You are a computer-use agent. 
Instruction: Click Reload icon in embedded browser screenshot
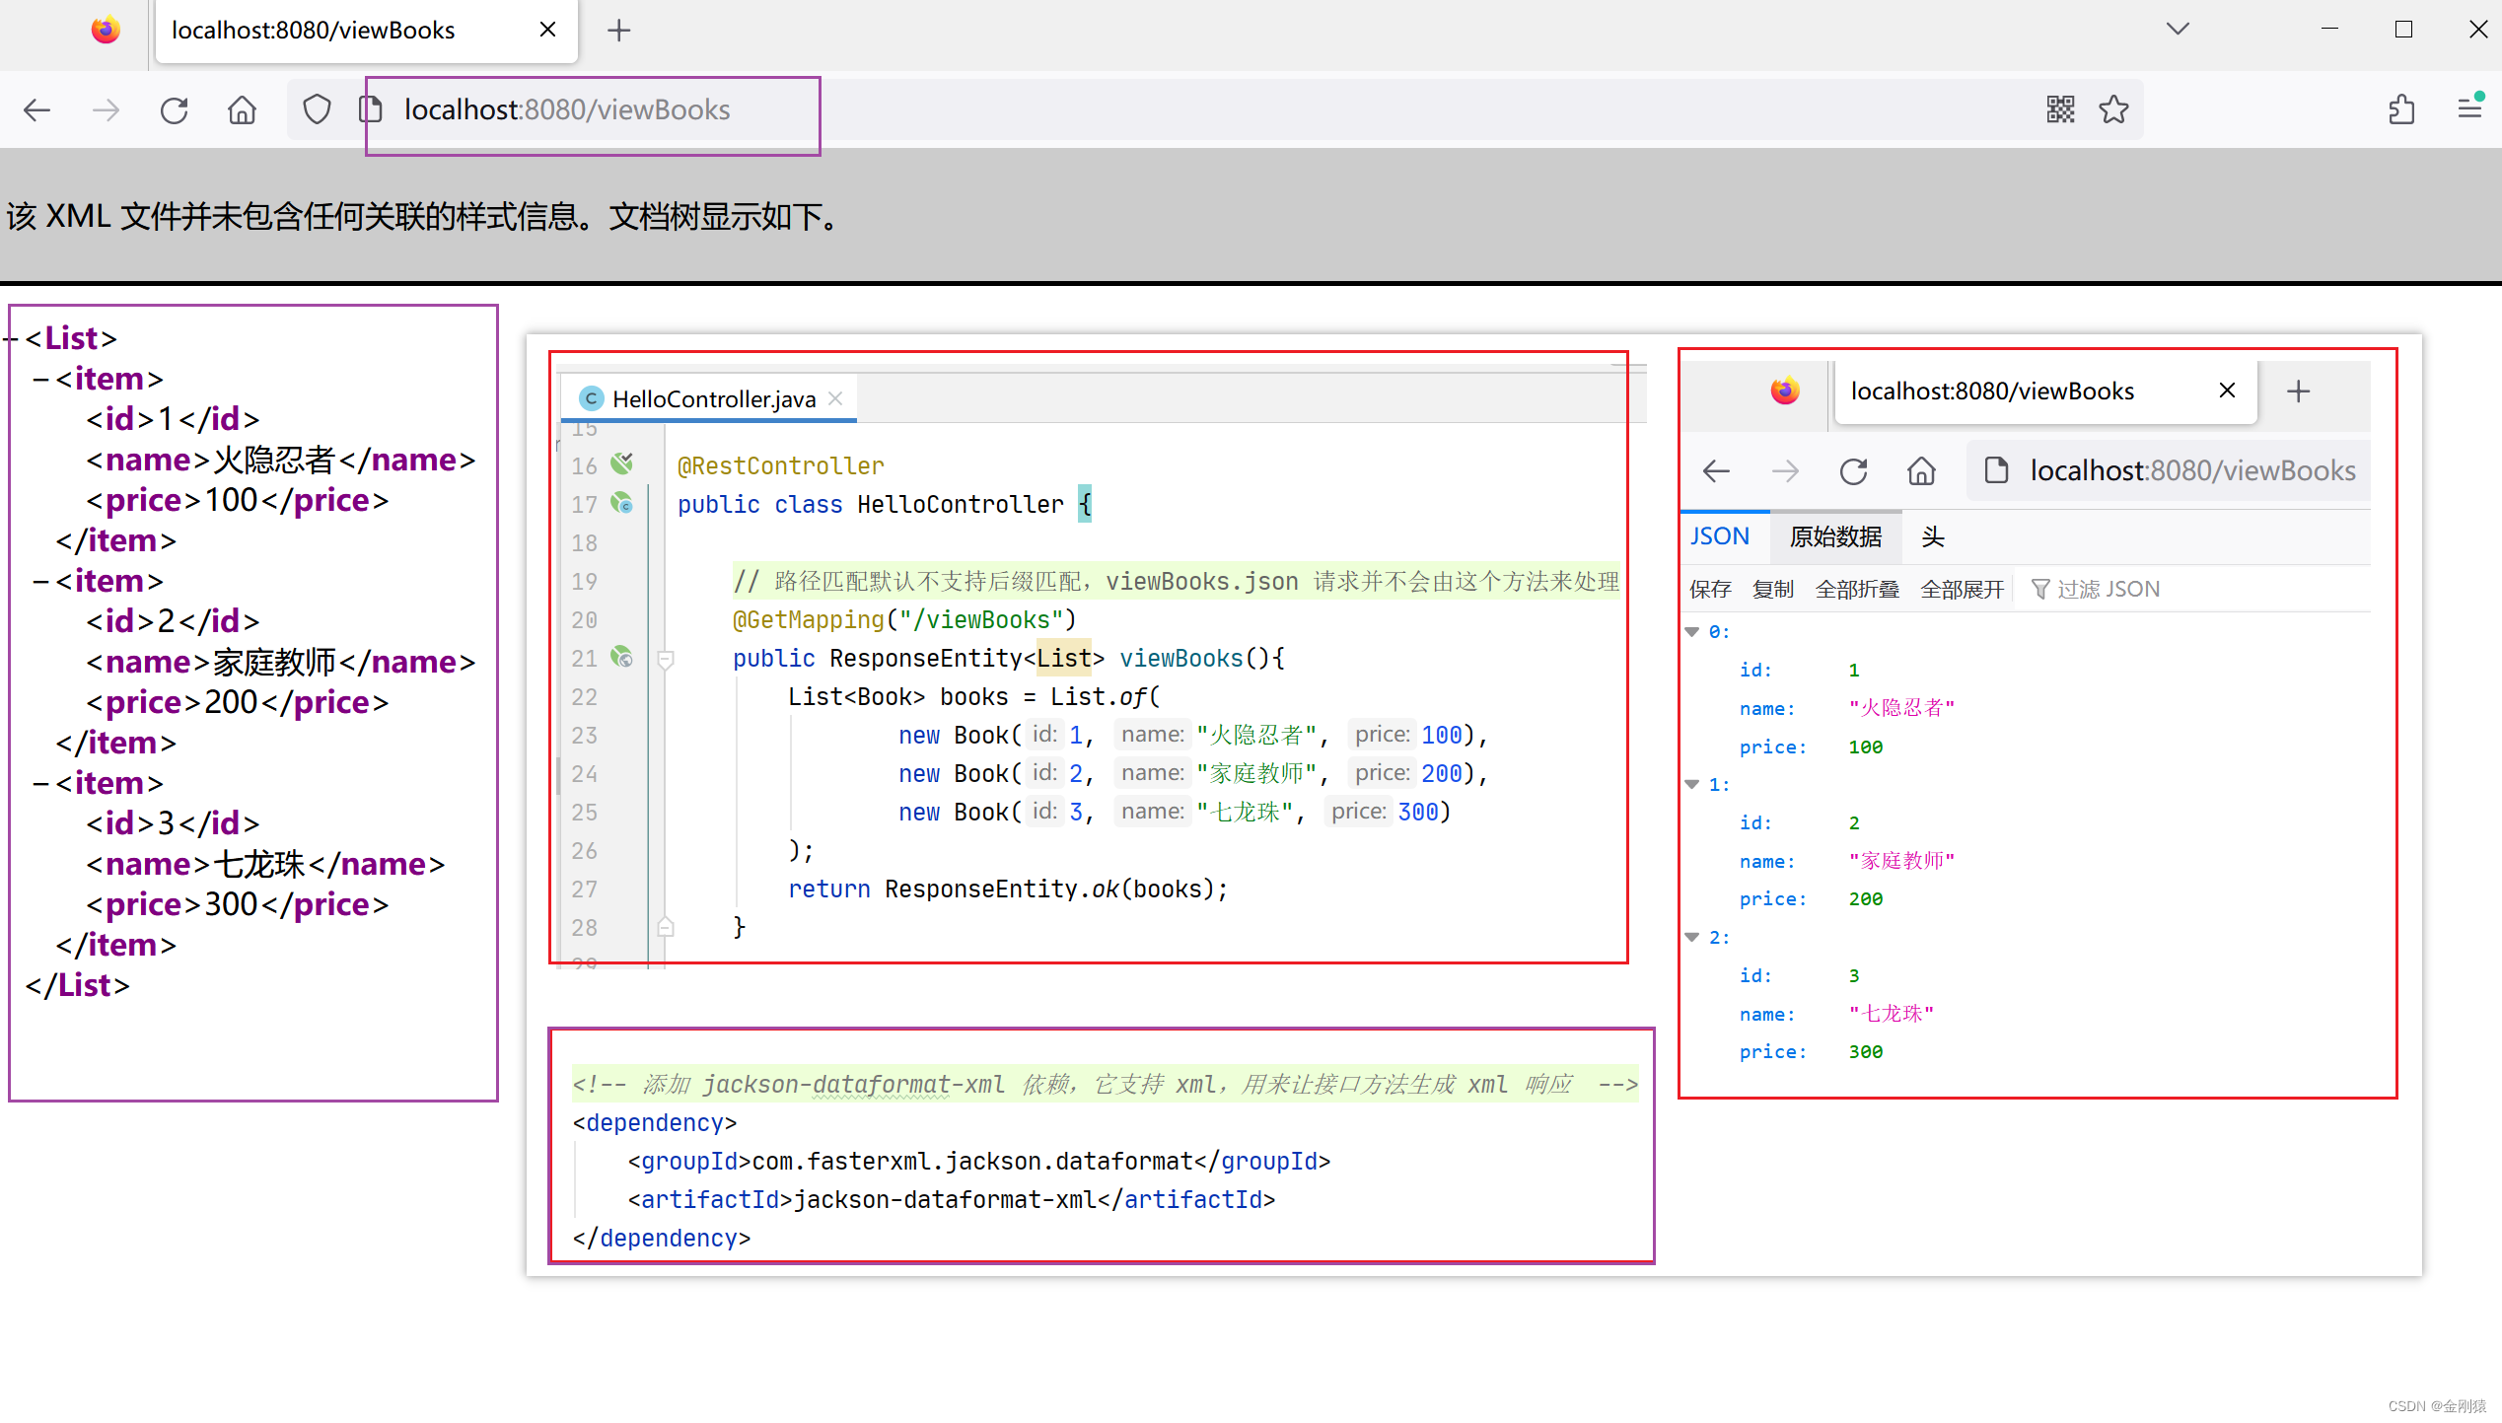(1853, 471)
